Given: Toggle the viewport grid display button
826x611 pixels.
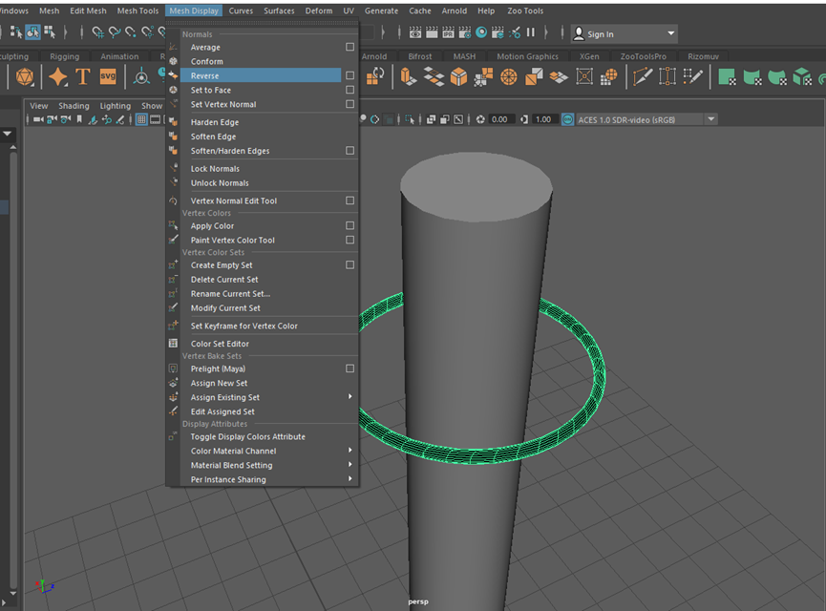Looking at the screenshot, I should click(x=141, y=119).
